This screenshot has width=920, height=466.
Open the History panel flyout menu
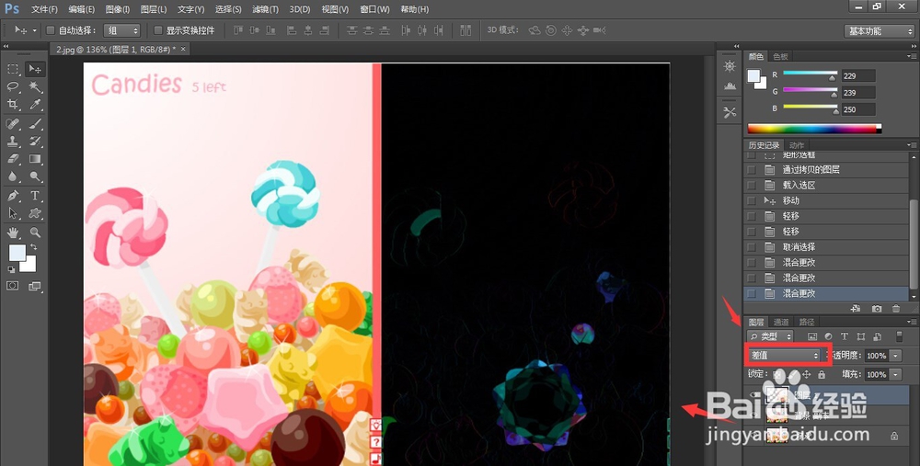[911, 145]
